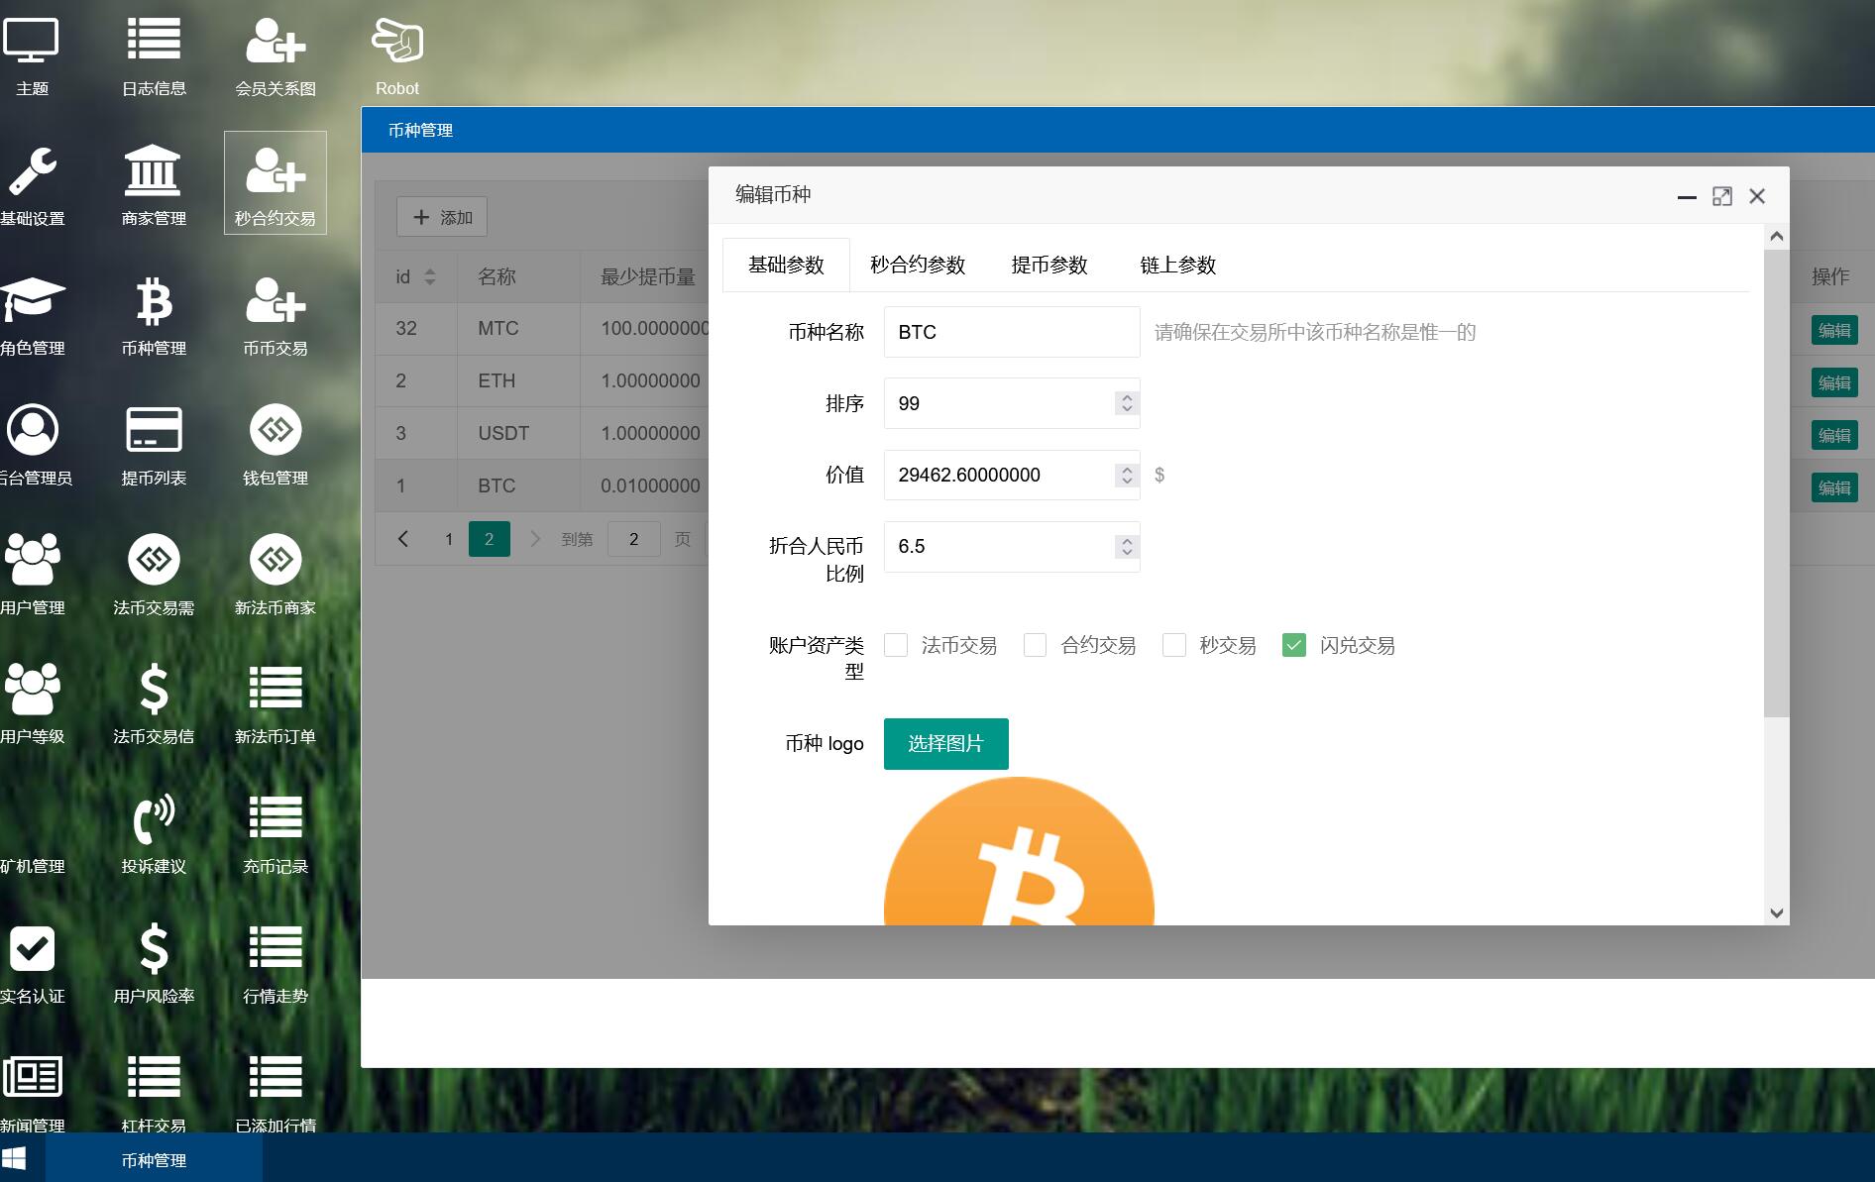Click dialog scrollbar up arrow

pyautogui.click(x=1777, y=236)
